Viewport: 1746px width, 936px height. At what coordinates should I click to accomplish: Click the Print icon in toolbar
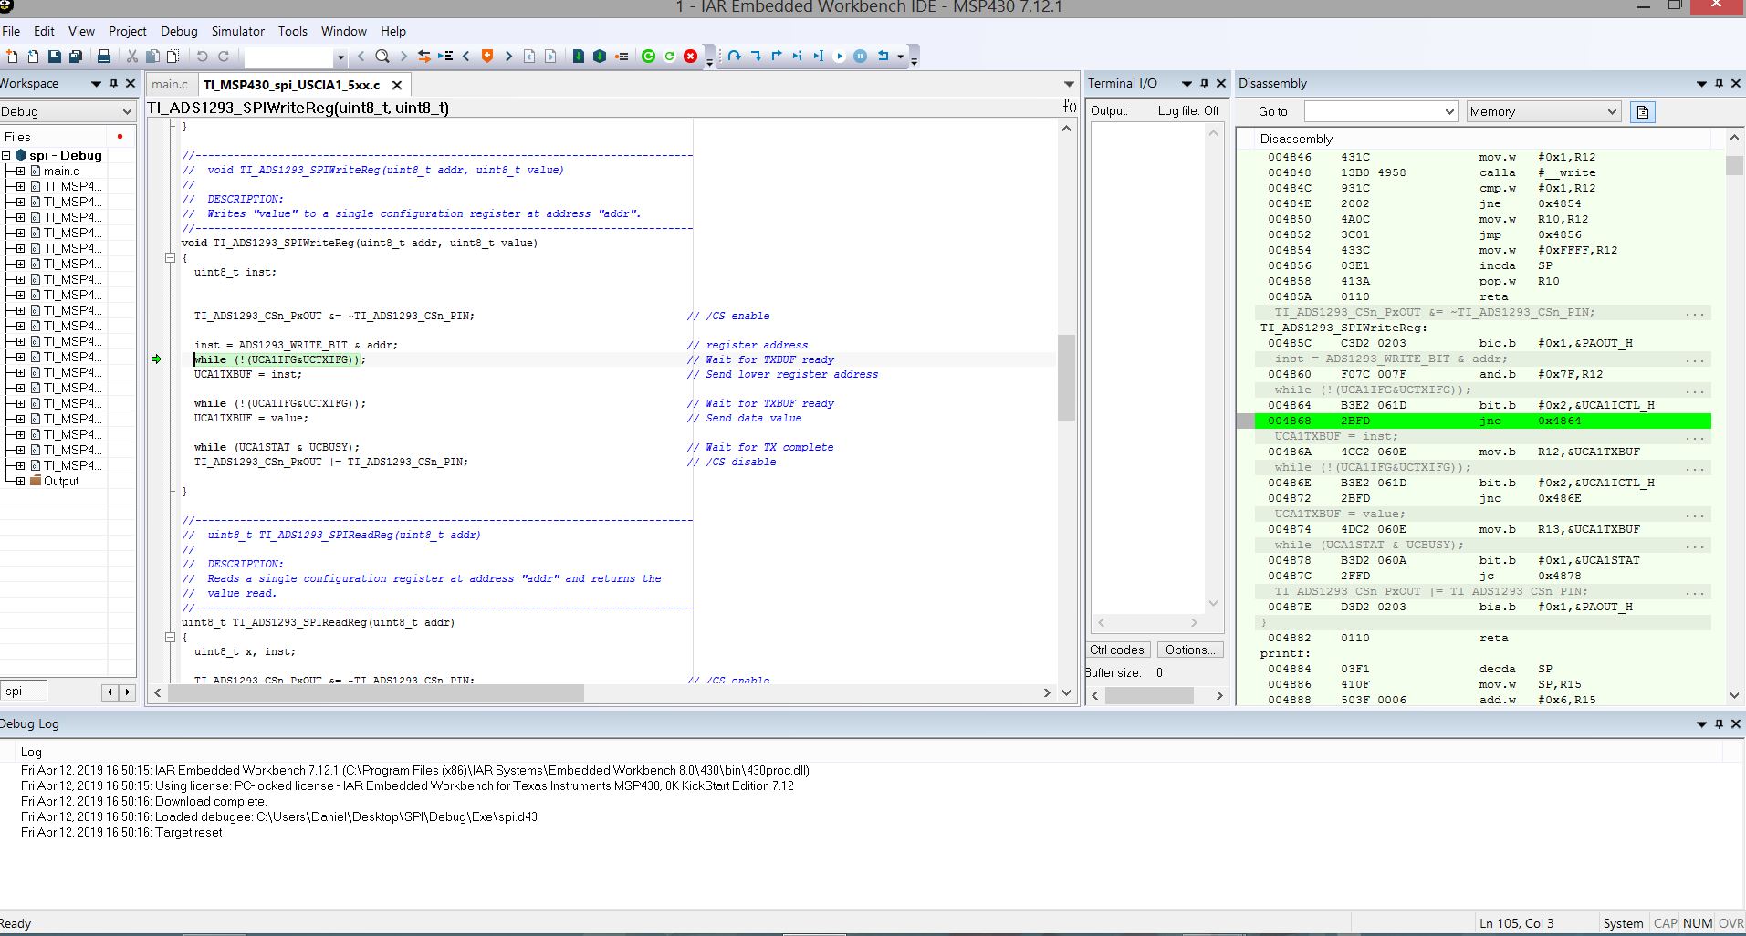104,57
